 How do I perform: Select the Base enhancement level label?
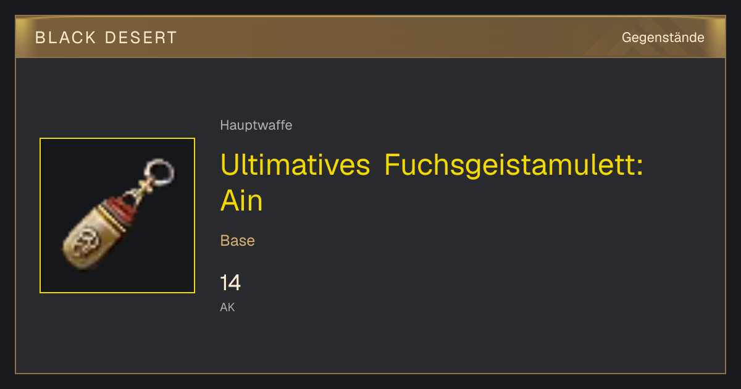point(237,241)
